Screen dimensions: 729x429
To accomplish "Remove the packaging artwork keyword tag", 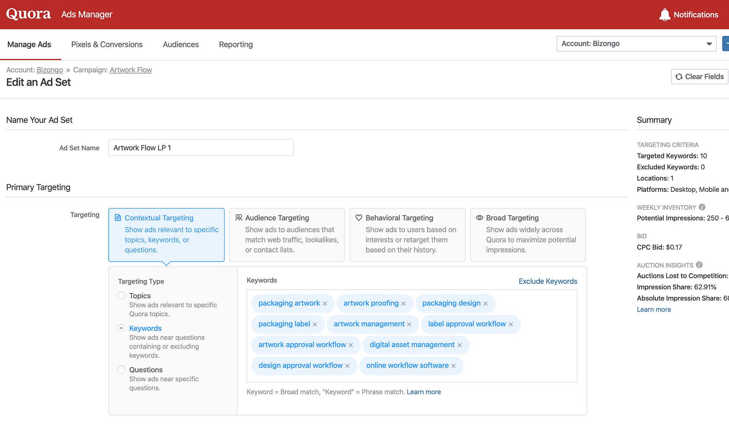I will pyautogui.click(x=325, y=303).
